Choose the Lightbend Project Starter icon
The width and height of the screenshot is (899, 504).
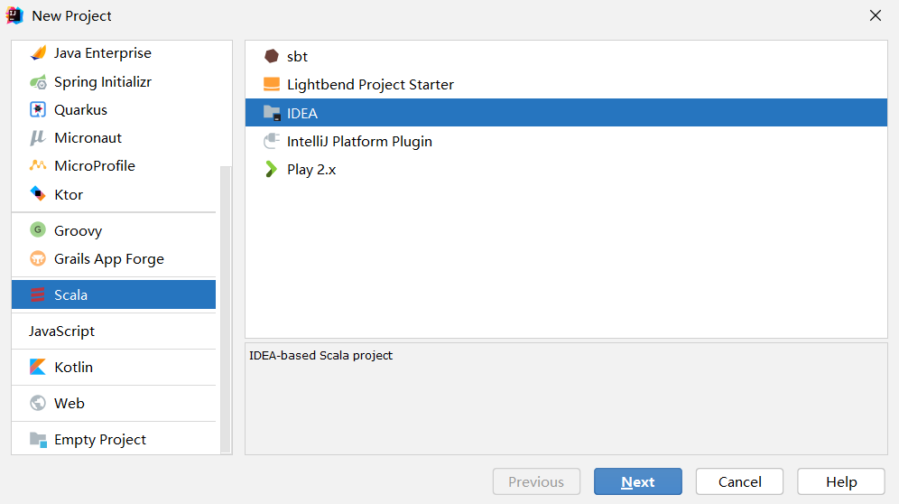point(271,84)
